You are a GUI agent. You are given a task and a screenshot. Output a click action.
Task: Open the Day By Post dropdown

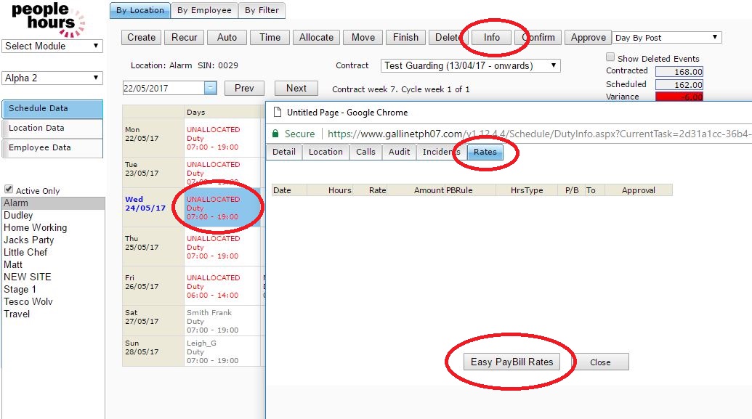pos(666,38)
